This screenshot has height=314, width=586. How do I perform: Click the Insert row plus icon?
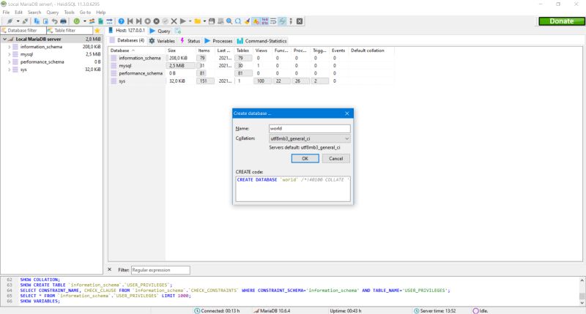pyautogui.click(x=148, y=21)
